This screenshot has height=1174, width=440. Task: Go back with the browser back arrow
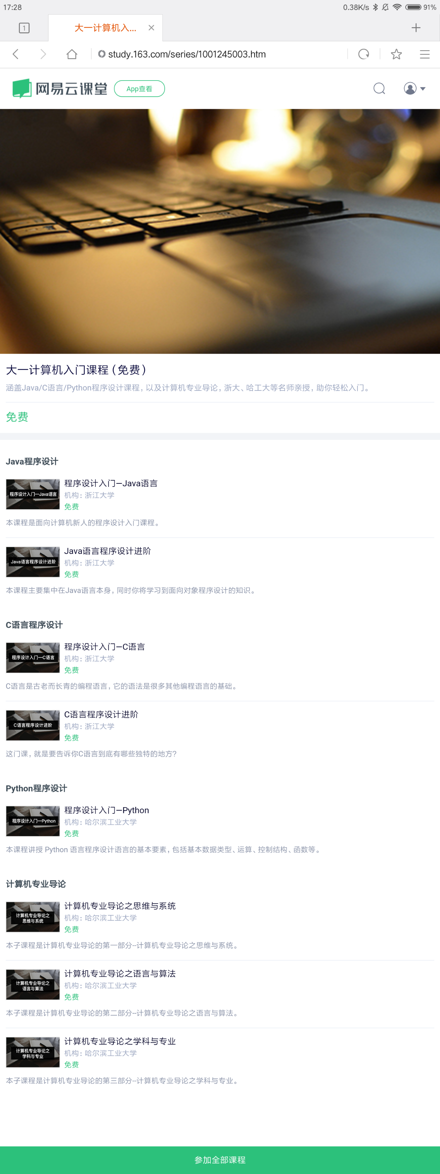16,54
